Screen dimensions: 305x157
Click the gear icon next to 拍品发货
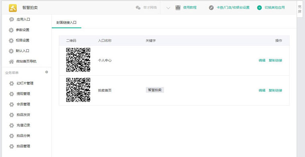(x=12, y=115)
